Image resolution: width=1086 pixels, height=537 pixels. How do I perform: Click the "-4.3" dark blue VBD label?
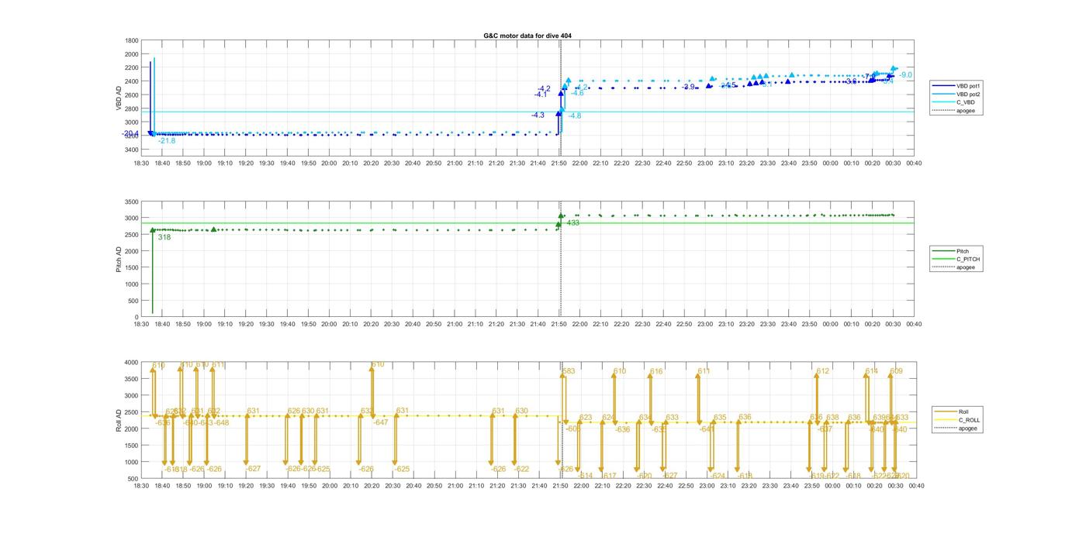[x=538, y=115]
